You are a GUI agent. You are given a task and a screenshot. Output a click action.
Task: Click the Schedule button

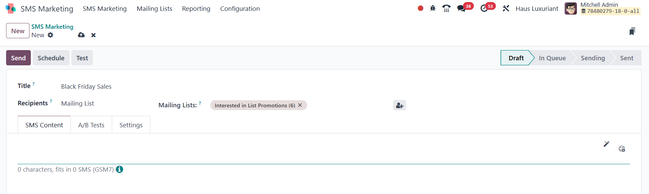click(51, 58)
